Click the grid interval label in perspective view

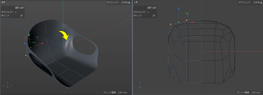[115, 92]
